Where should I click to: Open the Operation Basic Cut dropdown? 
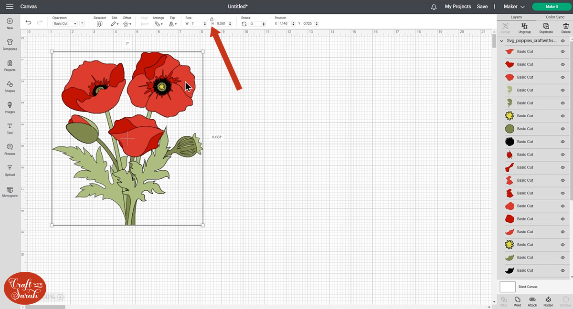65,23
